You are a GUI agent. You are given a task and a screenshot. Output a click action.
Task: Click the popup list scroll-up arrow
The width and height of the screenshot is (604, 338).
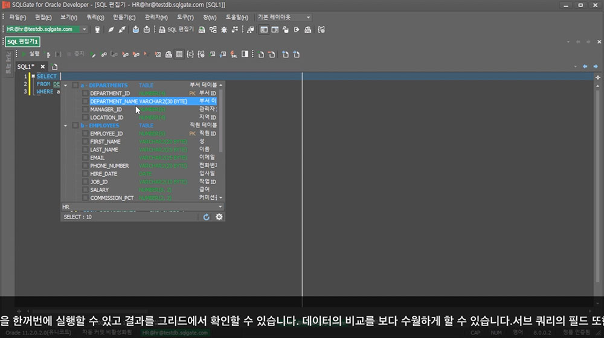(220, 84)
